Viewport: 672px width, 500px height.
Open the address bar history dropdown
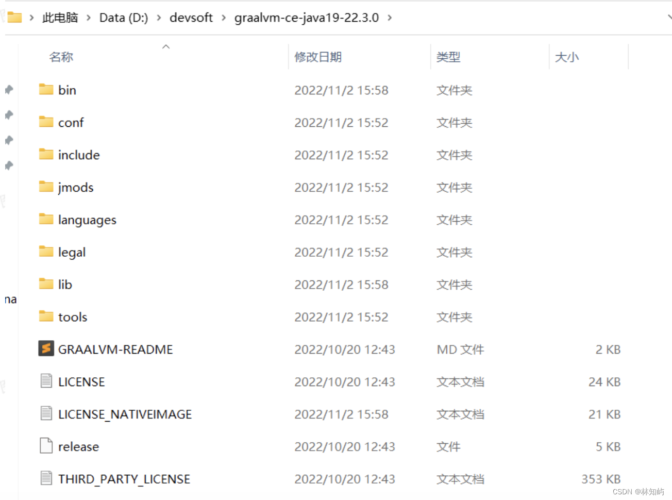click(x=669, y=18)
